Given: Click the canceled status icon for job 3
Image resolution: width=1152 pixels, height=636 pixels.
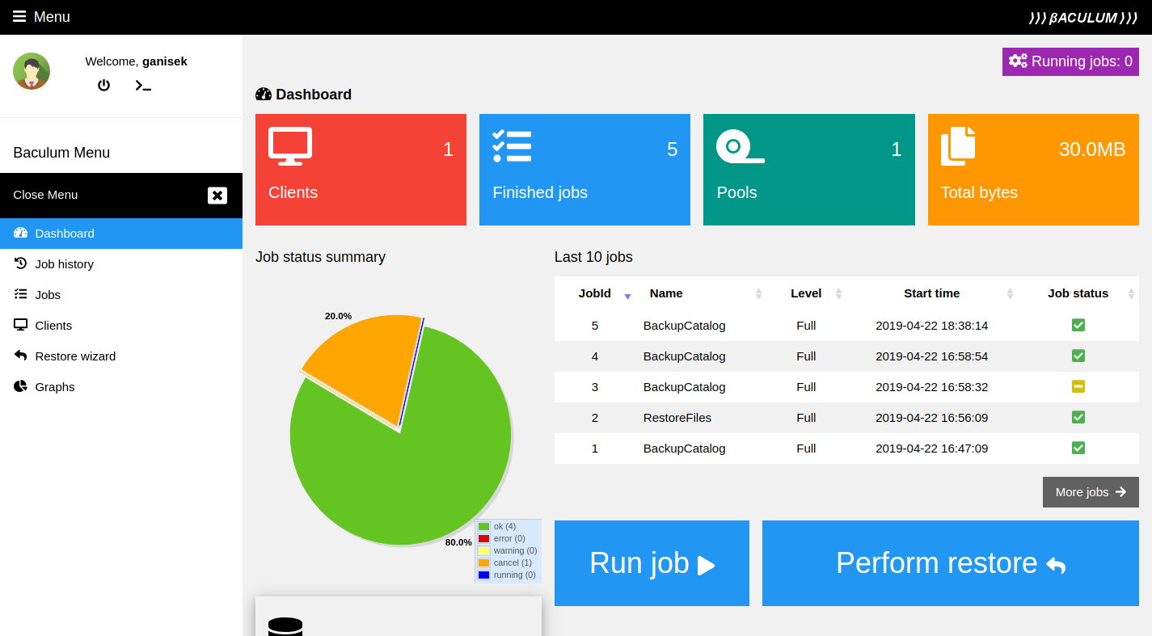Looking at the screenshot, I should pos(1078,386).
